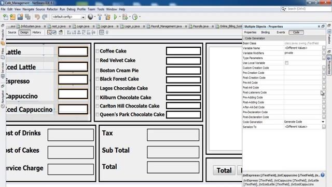The width and height of the screenshot is (332, 187).
Task: Open dropdown arrow next to Profile Project
Action: [140, 17]
